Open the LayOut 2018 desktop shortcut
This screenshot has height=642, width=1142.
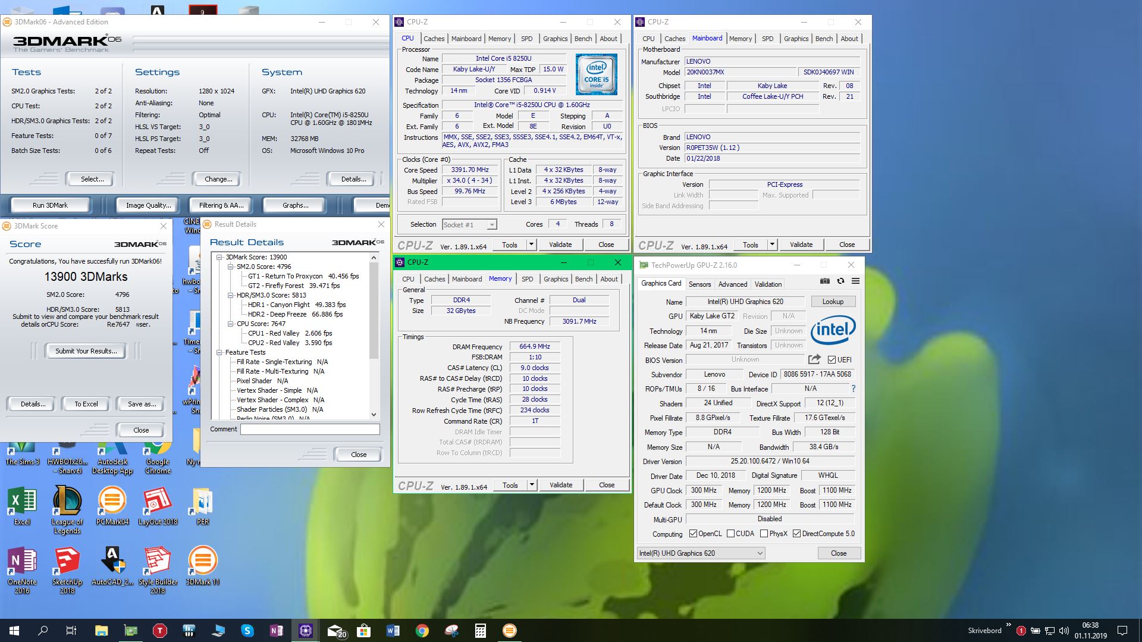158,506
